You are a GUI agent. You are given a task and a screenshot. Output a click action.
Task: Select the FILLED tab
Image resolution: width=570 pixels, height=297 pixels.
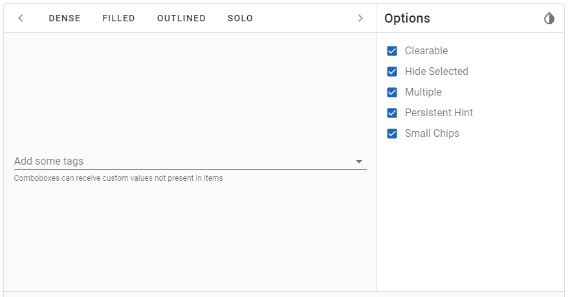118,18
